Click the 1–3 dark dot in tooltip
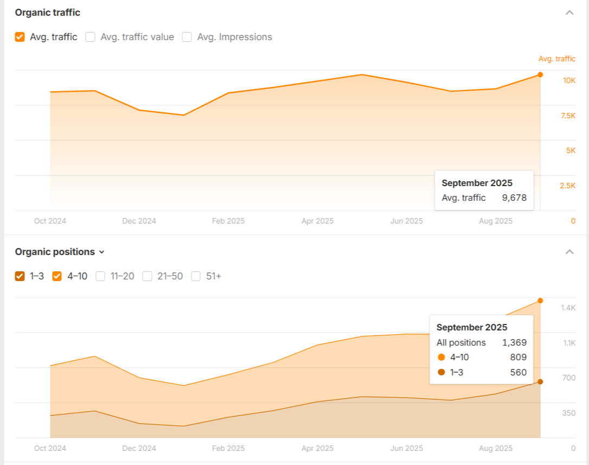This screenshot has height=465, width=589. (441, 372)
